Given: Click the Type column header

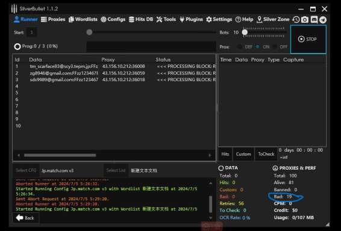Looking at the screenshot, I should pyautogui.click(x=274, y=60).
